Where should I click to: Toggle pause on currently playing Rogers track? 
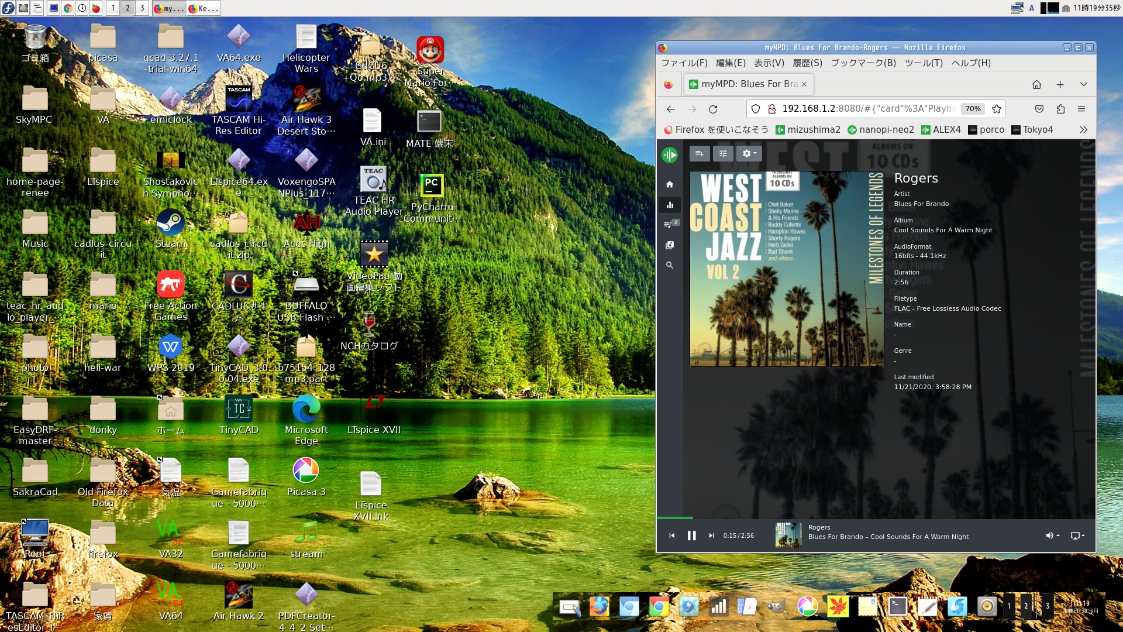coord(692,535)
